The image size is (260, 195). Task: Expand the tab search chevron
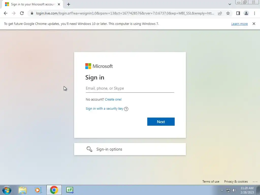click(x=230, y=4)
